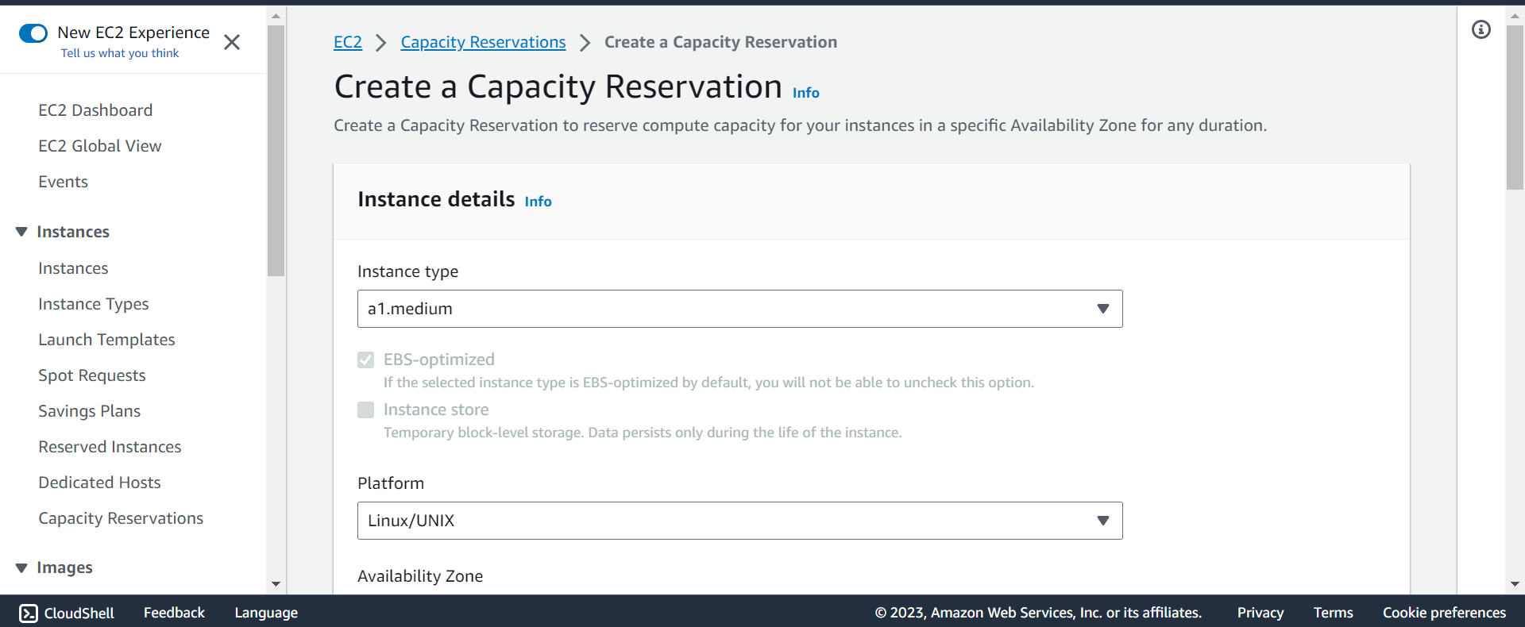Toggle the Instance store checkbox

pos(365,410)
